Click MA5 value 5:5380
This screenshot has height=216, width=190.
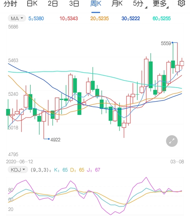(x=36, y=18)
